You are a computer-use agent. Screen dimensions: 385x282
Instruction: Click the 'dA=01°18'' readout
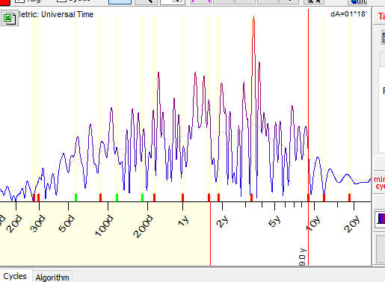tap(348, 14)
